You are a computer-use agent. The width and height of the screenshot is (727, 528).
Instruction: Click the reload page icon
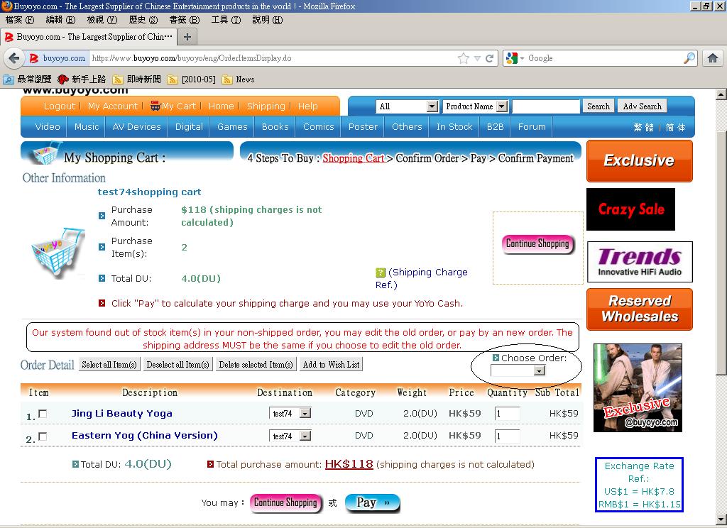click(x=489, y=58)
